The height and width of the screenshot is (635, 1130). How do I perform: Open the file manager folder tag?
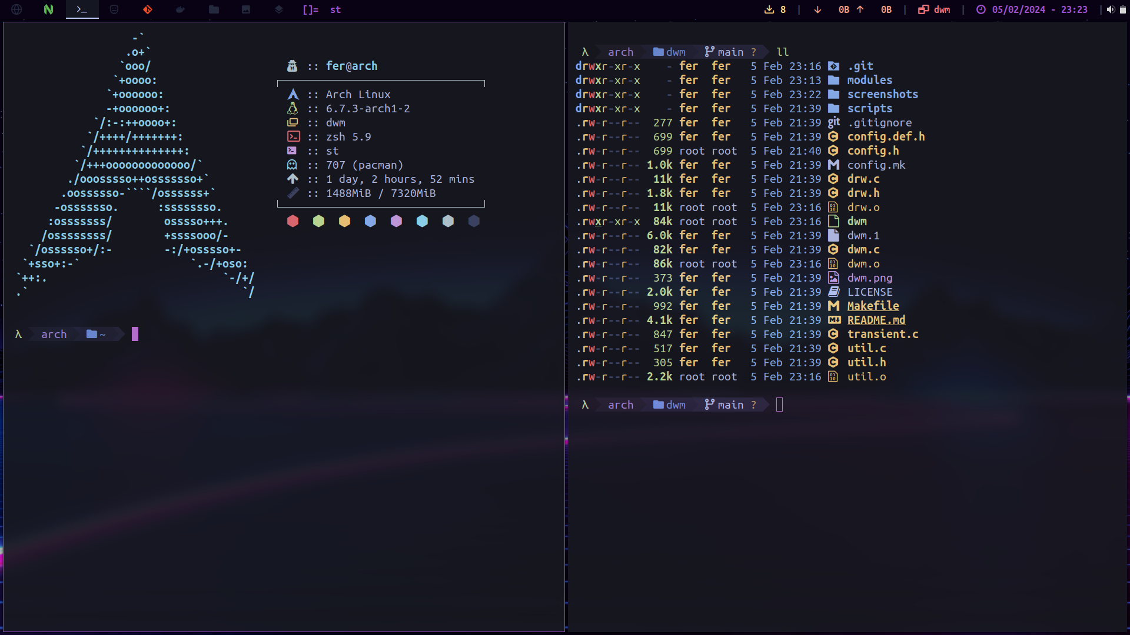click(214, 9)
